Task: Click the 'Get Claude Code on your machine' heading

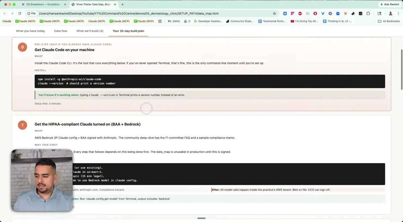Action: click(64, 50)
